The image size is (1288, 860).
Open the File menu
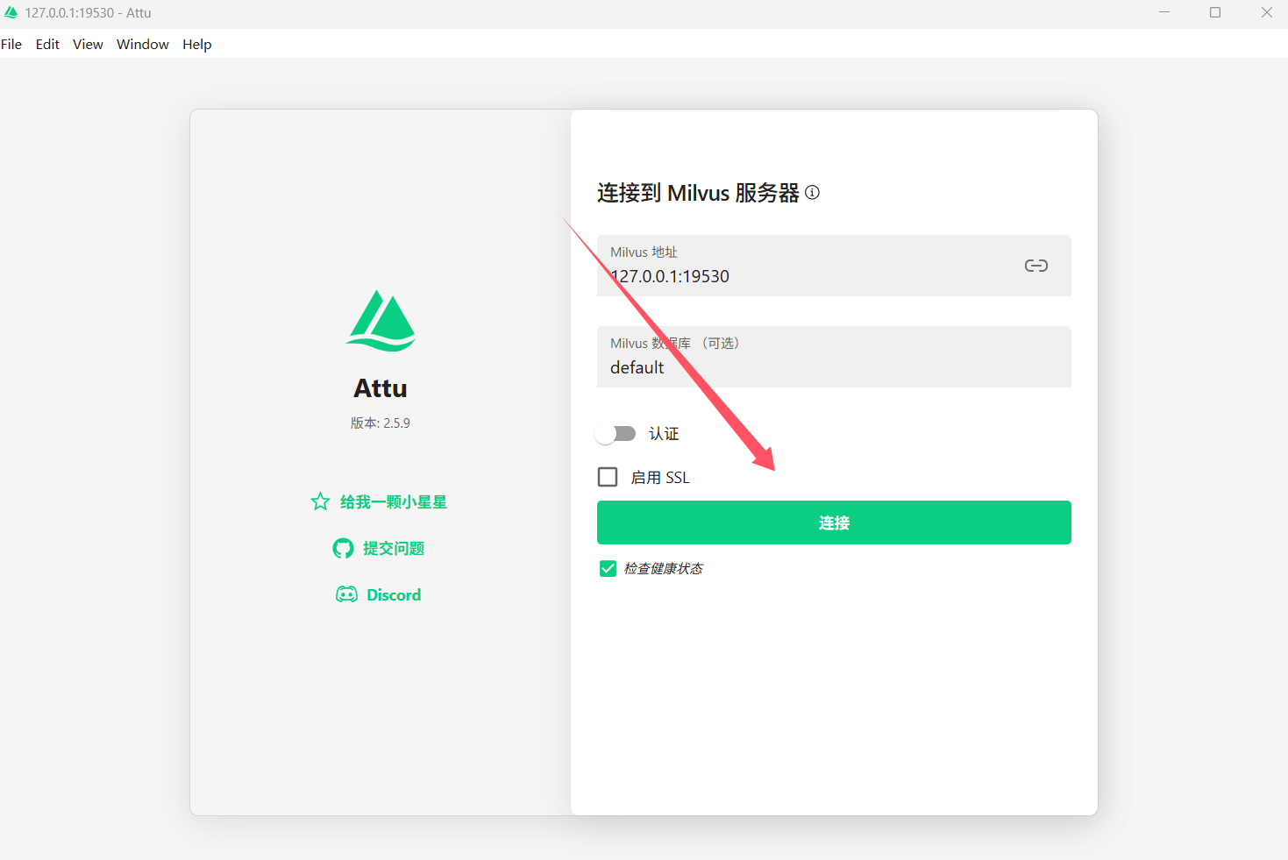[x=11, y=44]
